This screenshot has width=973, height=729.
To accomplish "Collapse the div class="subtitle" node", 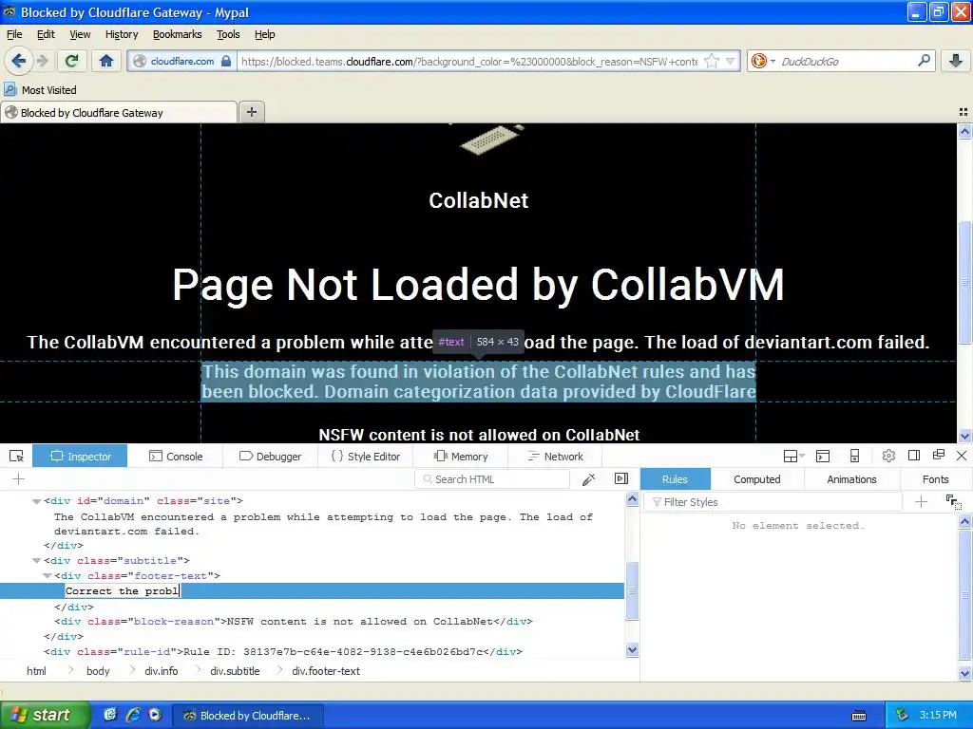I will [x=37, y=560].
